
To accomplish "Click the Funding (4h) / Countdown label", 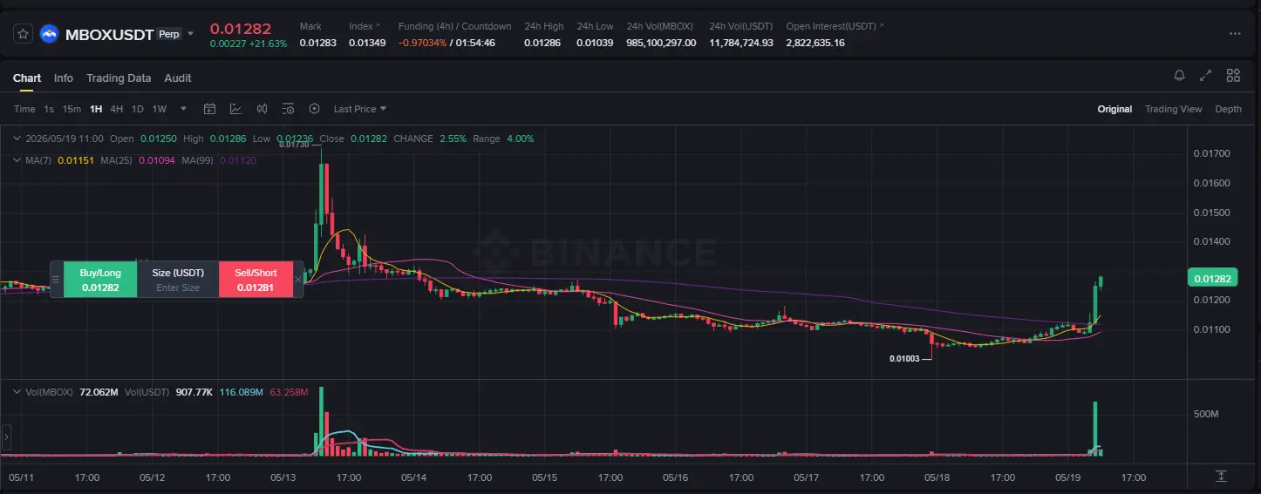I will pos(455,26).
